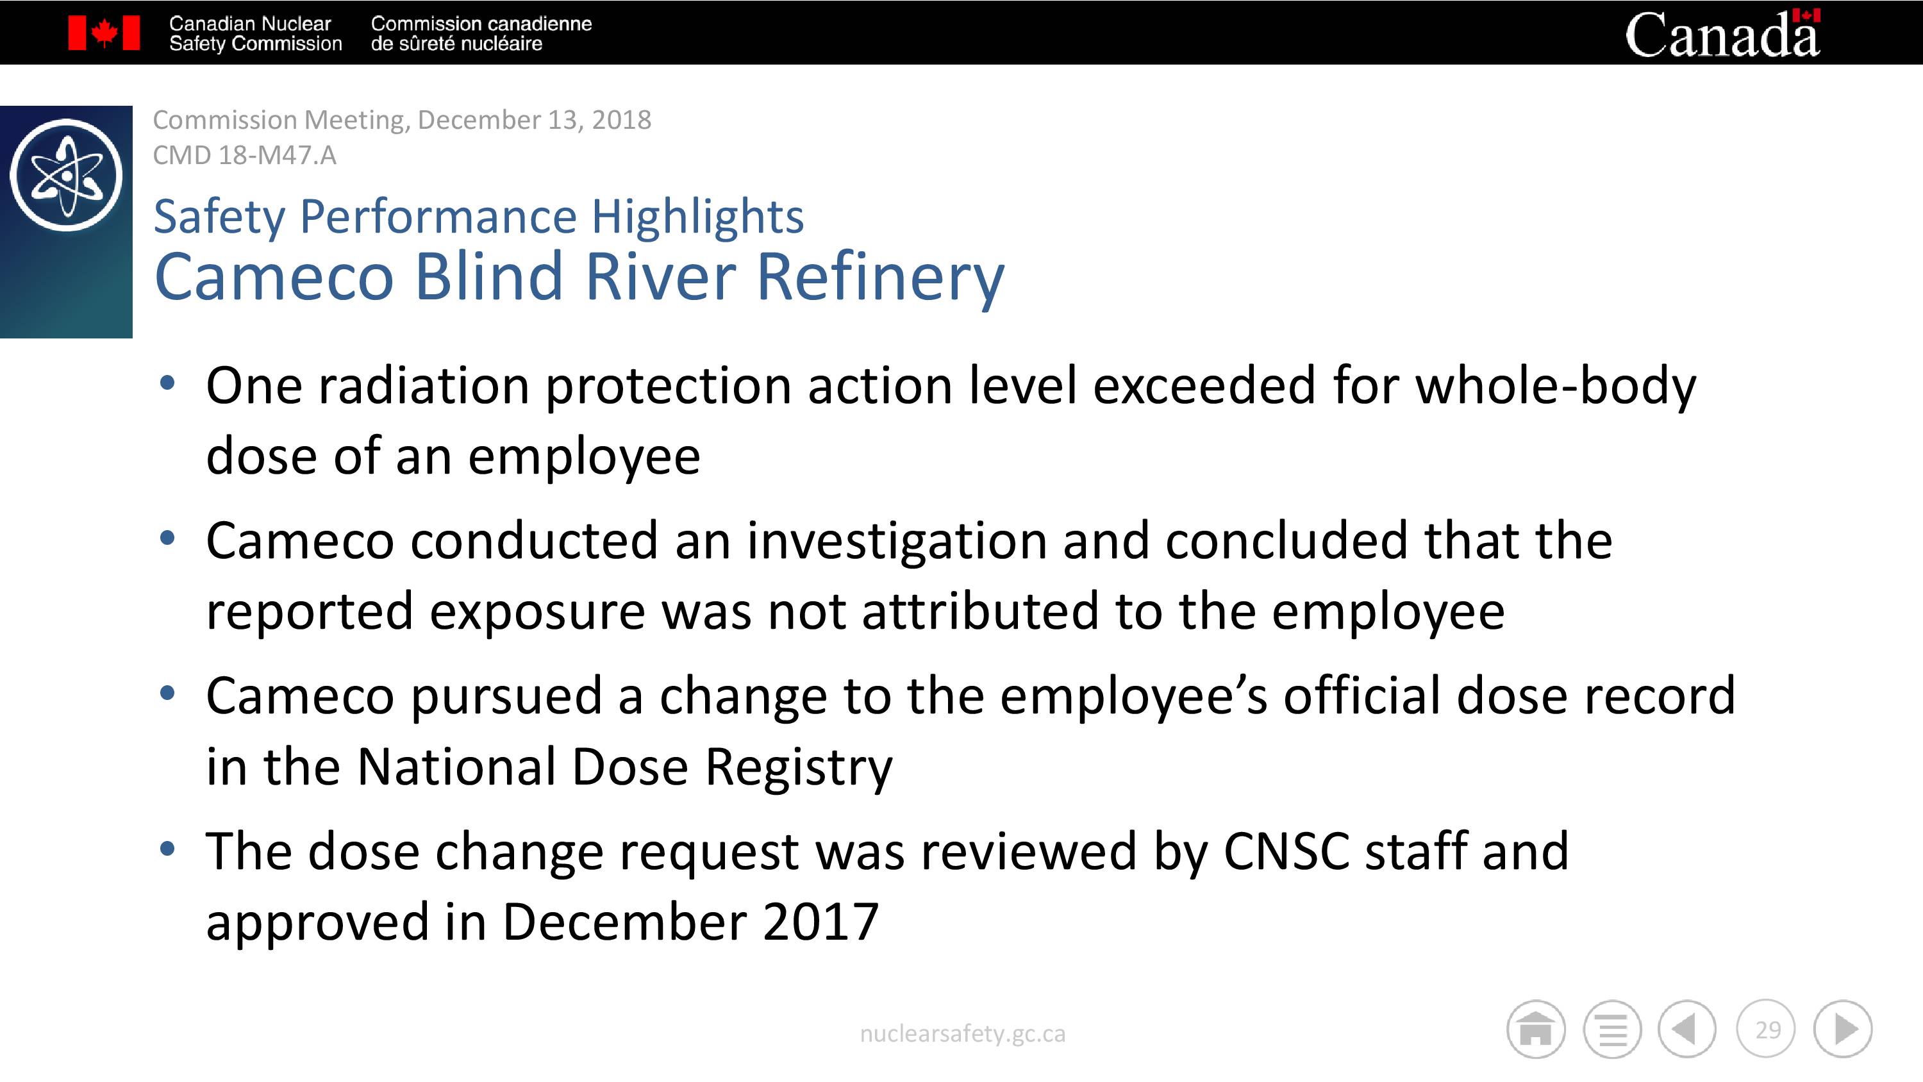Click Canadian Nuclear Safety Commission text
Viewport: 1923px width, 1082px height.
(255, 33)
